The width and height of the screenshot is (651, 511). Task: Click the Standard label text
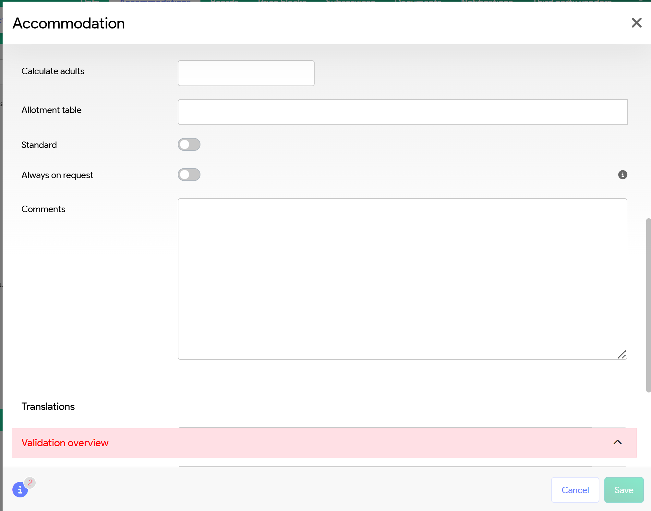39,145
